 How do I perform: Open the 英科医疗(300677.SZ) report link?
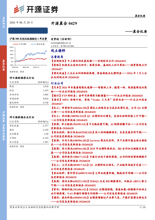pyautogui.click(x=99, y=159)
